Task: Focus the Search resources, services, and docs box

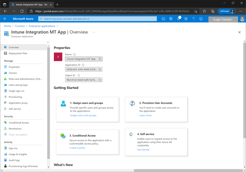Action: [97, 19]
